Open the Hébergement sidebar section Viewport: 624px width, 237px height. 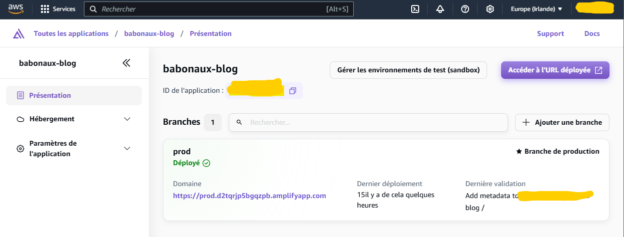[x=74, y=119]
